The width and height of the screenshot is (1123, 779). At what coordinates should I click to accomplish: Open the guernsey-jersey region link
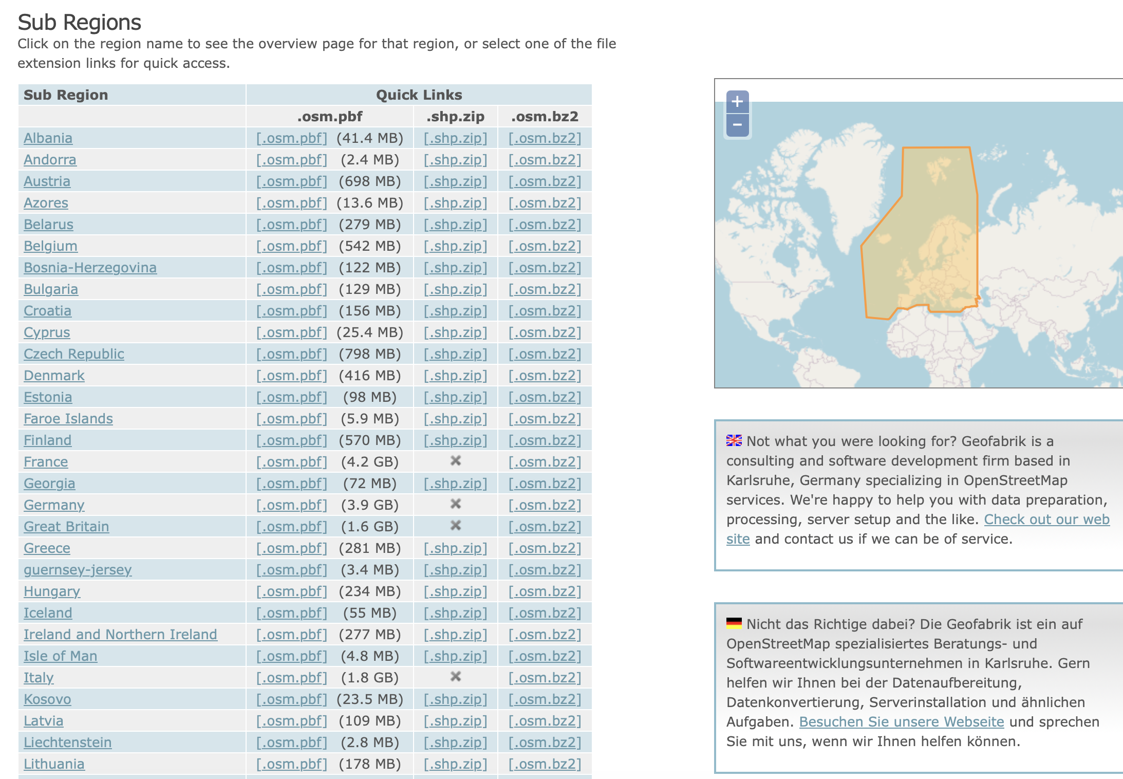(78, 570)
